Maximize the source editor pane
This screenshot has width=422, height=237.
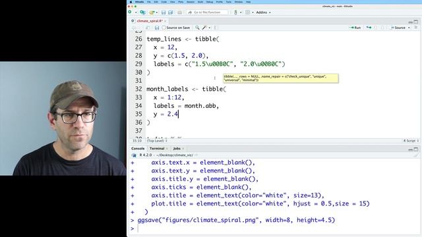(x=416, y=22)
